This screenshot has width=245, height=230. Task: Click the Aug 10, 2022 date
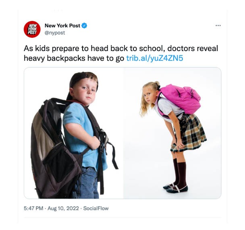click(x=63, y=208)
